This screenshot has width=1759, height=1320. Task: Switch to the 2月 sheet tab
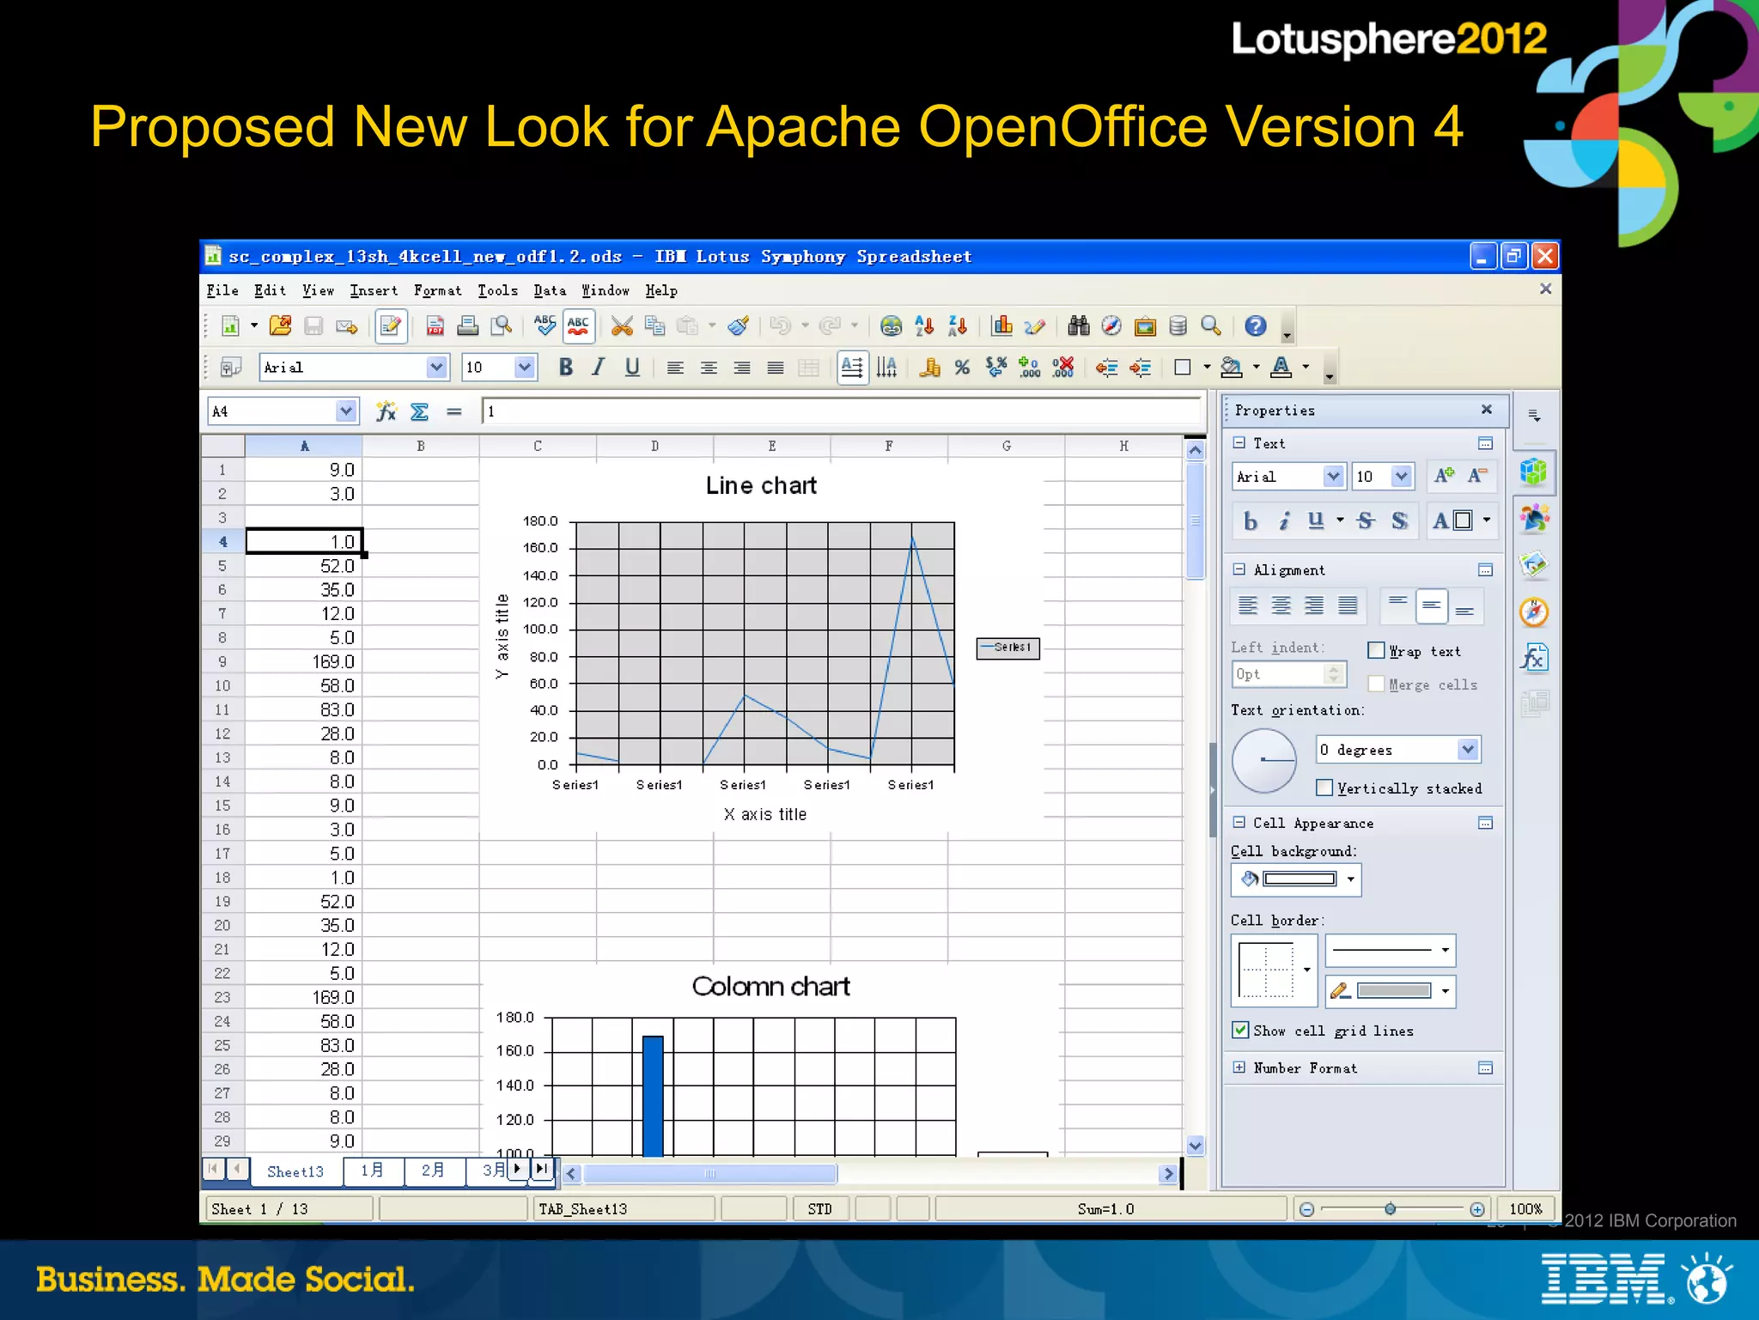tap(433, 1171)
